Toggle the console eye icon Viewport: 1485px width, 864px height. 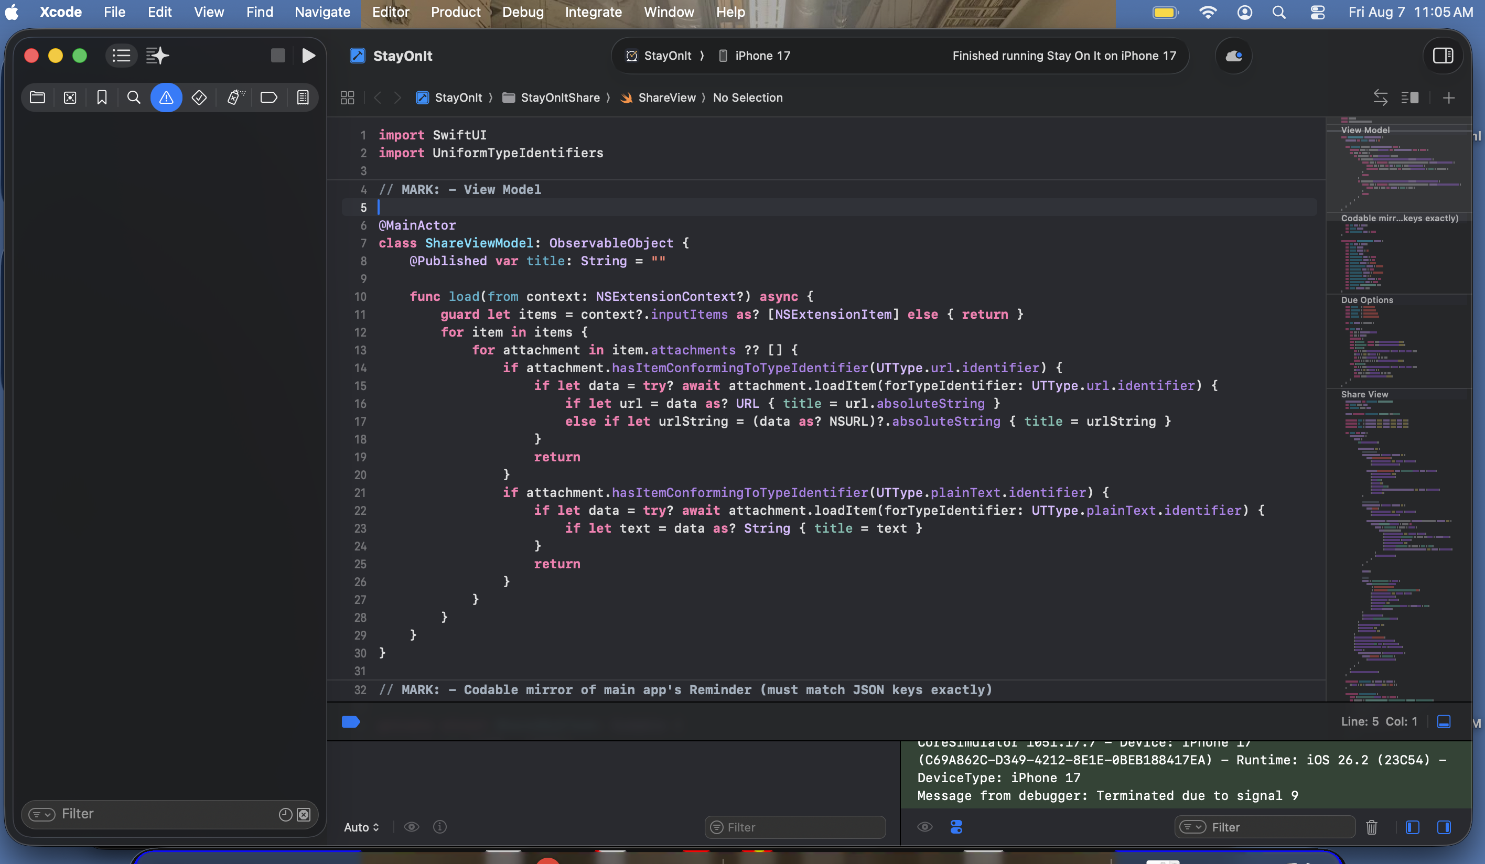(924, 827)
